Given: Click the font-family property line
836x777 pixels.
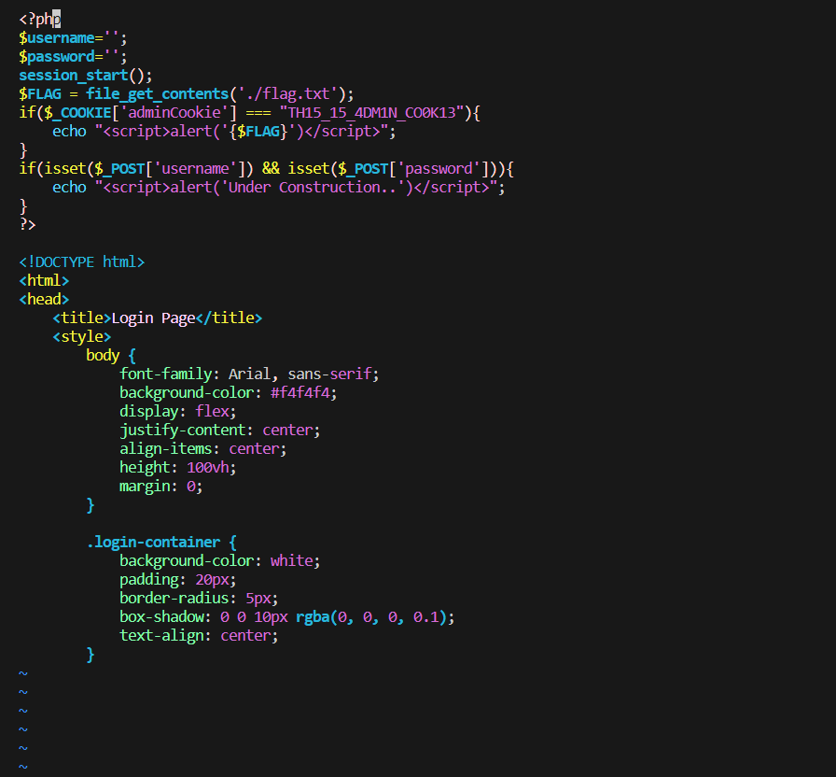Looking at the screenshot, I should pyautogui.click(x=249, y=374).
